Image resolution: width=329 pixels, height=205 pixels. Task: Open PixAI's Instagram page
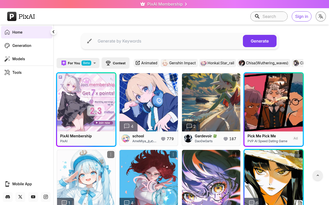pyautogui.click(x=46, y=197)
